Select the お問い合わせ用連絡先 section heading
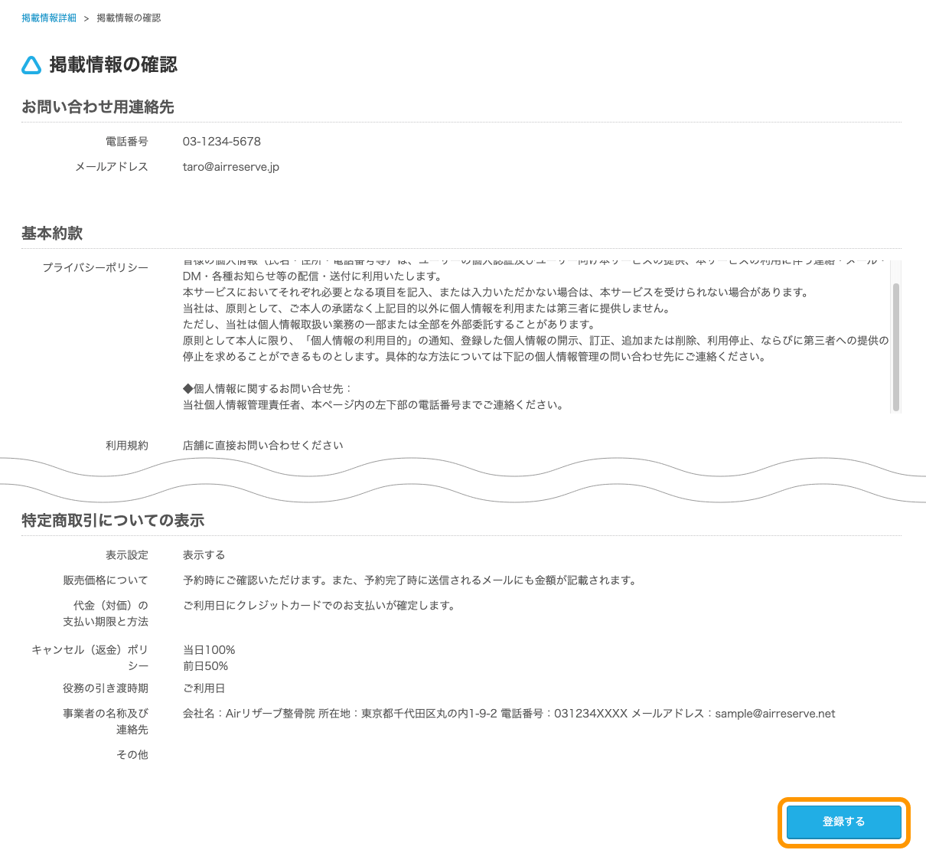 coord(98,107)
